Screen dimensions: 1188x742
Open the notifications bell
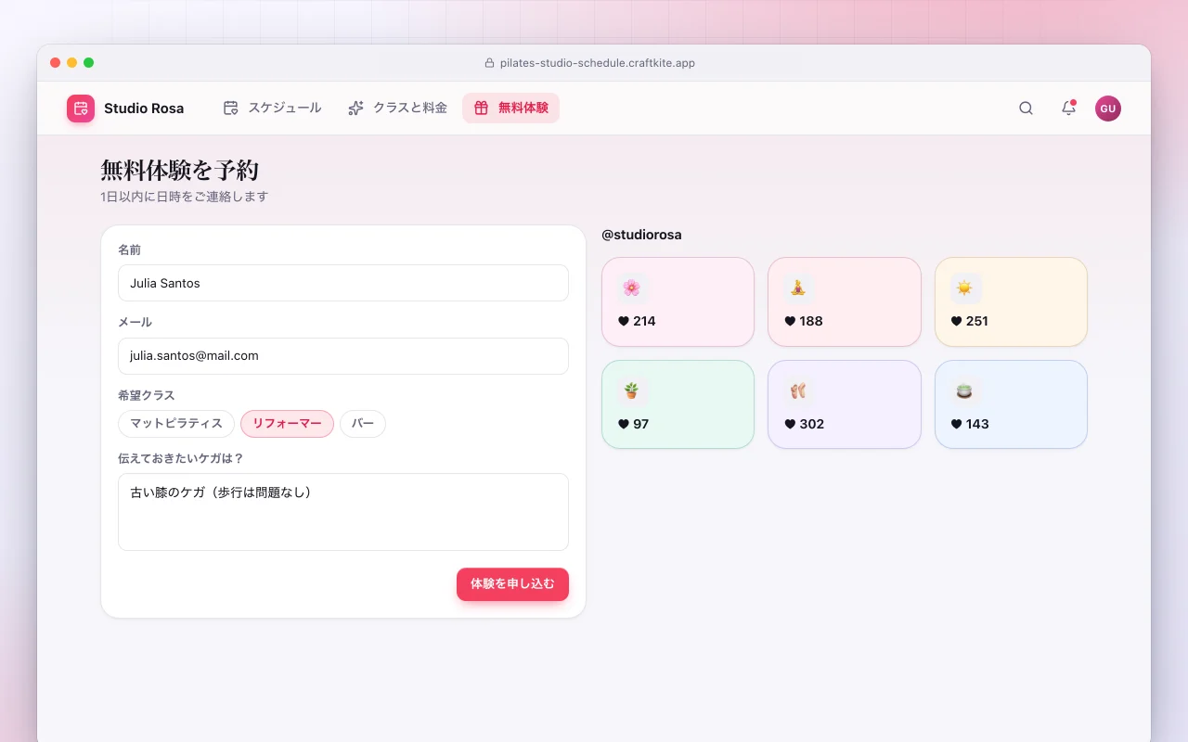1068,109
